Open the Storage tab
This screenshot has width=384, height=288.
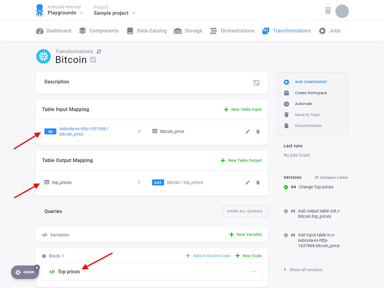coord(188,31)
